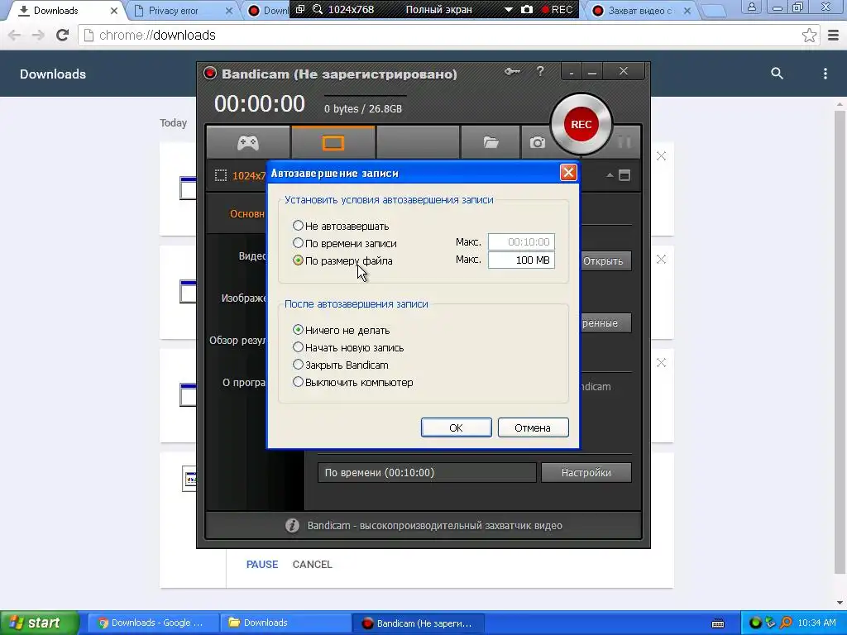Click PAUSE on the active download
847x635 pixels.
click(262, 564)
